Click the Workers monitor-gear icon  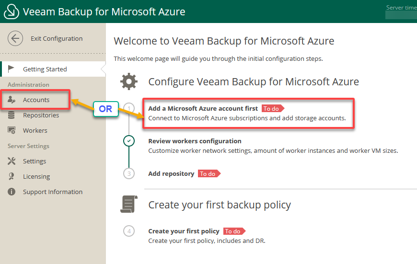point(12,130)
